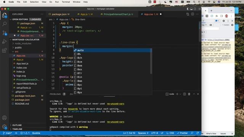
Task: Open Selection menu in menu bar
Action: coord(34,2)
